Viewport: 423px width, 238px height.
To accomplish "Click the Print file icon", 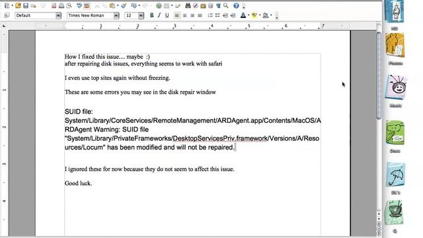I will [x=61, y=5].
